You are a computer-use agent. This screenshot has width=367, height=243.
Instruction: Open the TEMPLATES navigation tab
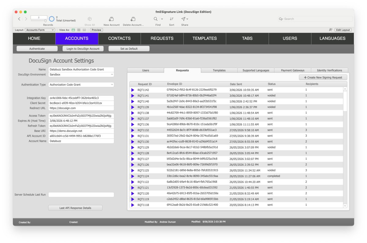(205, 38)
